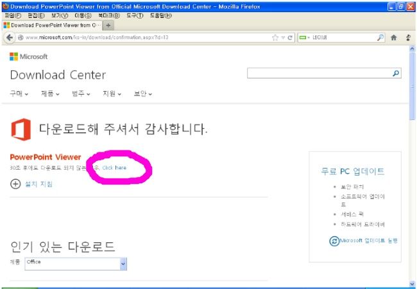Click the orange Office logo icon
The image size is (417, 289).
click(x=21, y=129)
